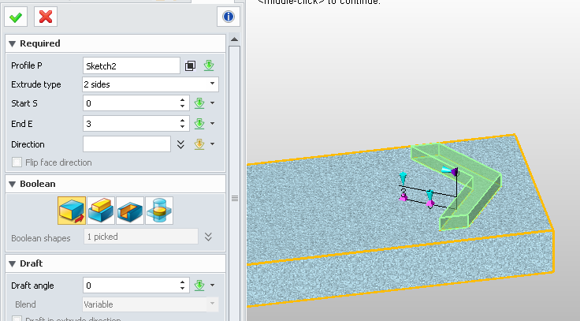This screenshot has height=321, width=580.
Task: Click the sketch icon next to Profile P
Action: pyautogui.click(x=190, y=66)
